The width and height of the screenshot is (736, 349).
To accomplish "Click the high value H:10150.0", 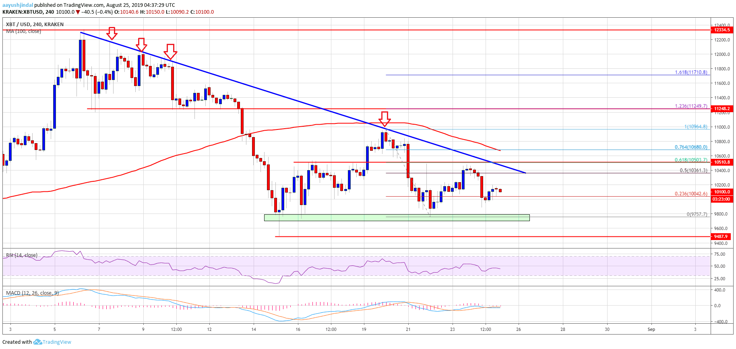I will (152, 12).
